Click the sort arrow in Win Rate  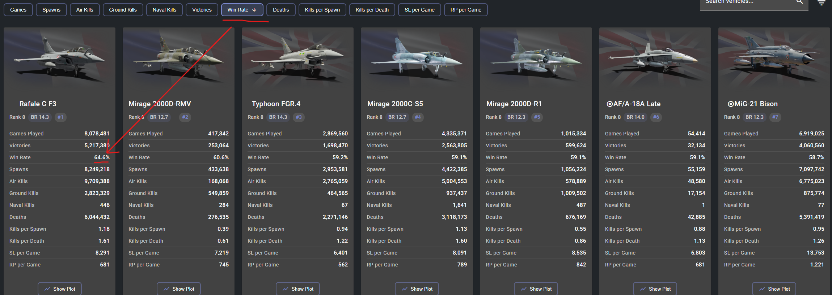pyautogui.click(x=254, y=10)
